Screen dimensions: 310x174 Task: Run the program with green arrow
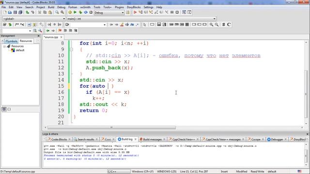click(75, 12)
